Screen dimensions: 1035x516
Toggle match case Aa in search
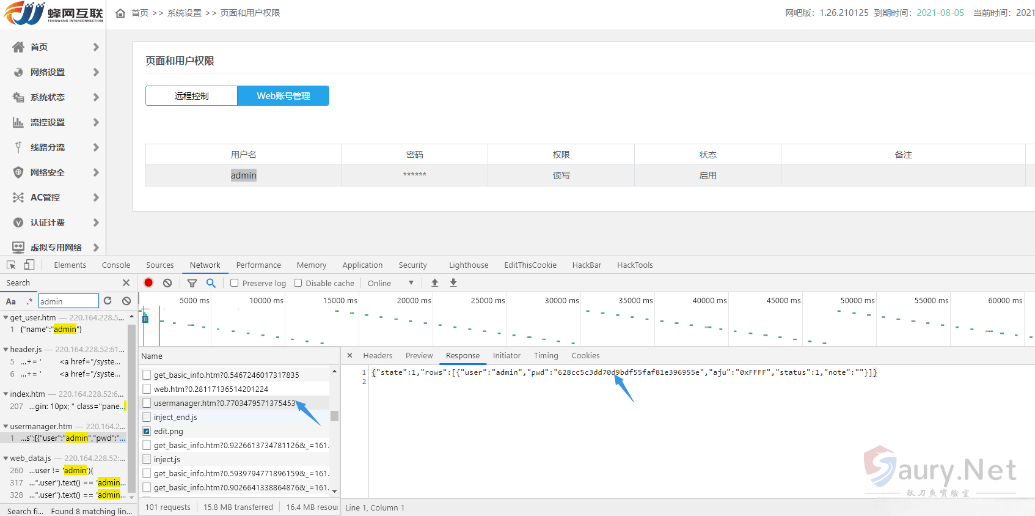(x=11, y=301)
